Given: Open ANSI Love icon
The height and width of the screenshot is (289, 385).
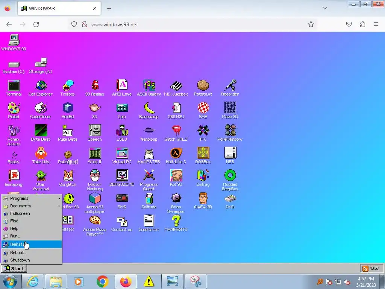Looking at the screenshot, I should pos(122,88).
